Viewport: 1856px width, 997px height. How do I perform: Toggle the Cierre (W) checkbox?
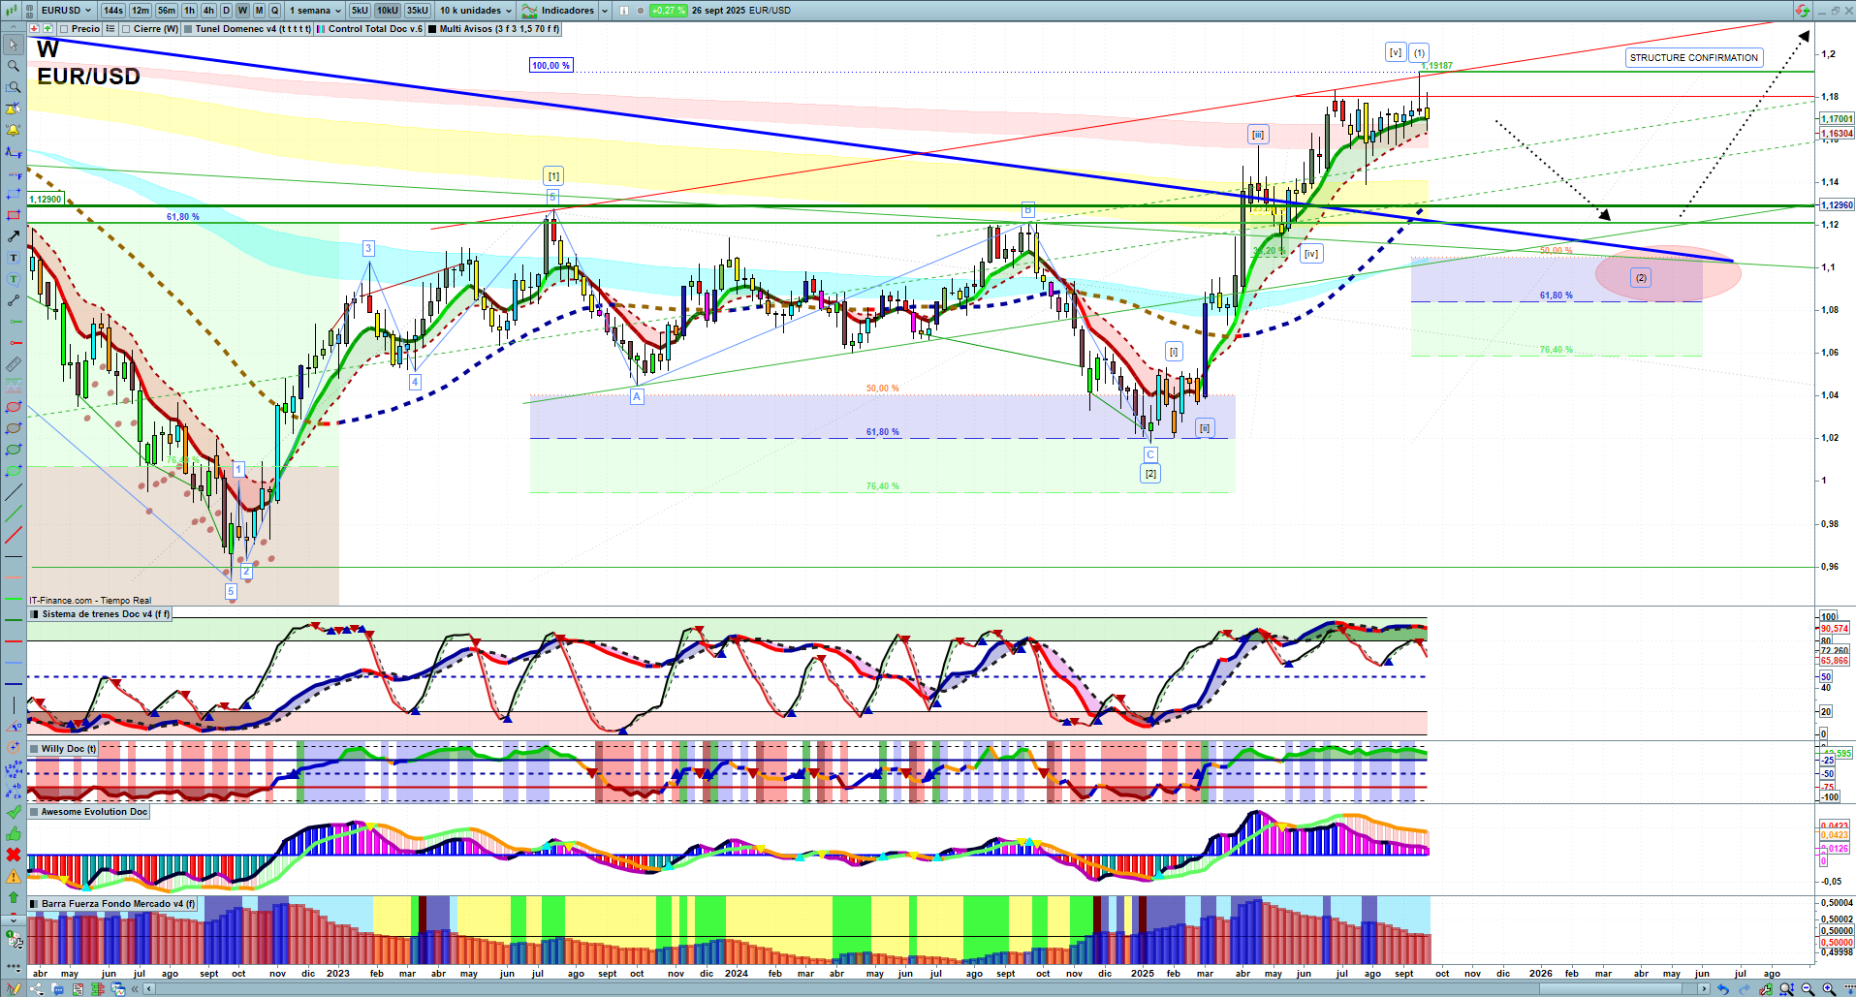coord(126,29)
